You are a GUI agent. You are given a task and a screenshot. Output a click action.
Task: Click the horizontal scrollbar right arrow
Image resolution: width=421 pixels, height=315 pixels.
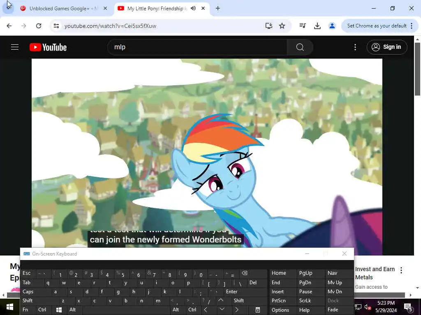pyautogui.click(x=411, y=295)
